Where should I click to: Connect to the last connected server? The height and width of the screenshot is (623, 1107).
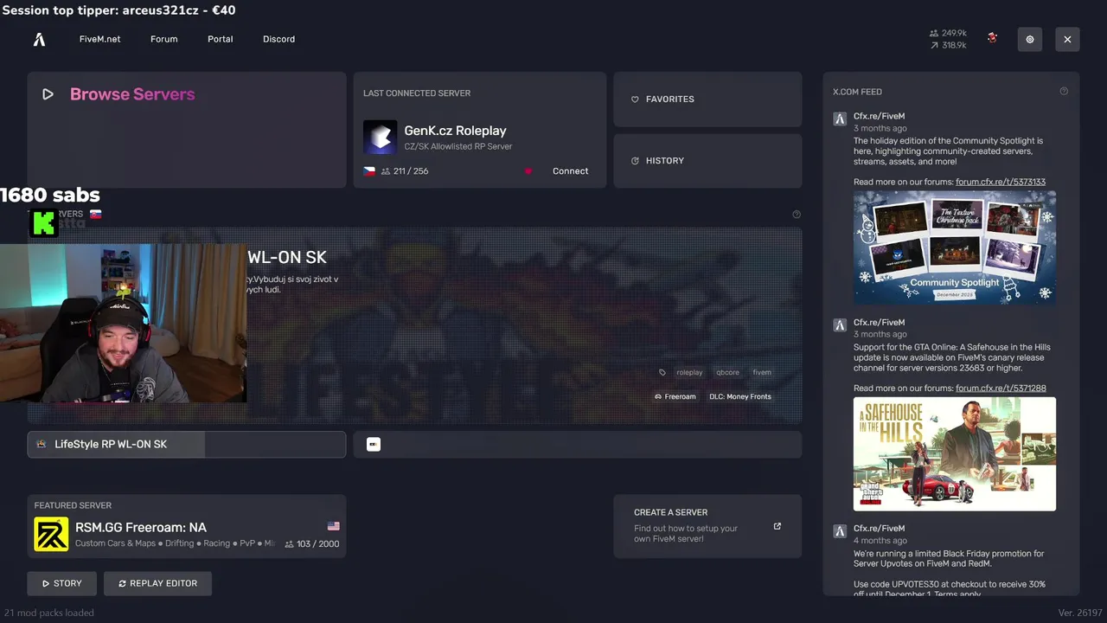[x=570, y=171]
